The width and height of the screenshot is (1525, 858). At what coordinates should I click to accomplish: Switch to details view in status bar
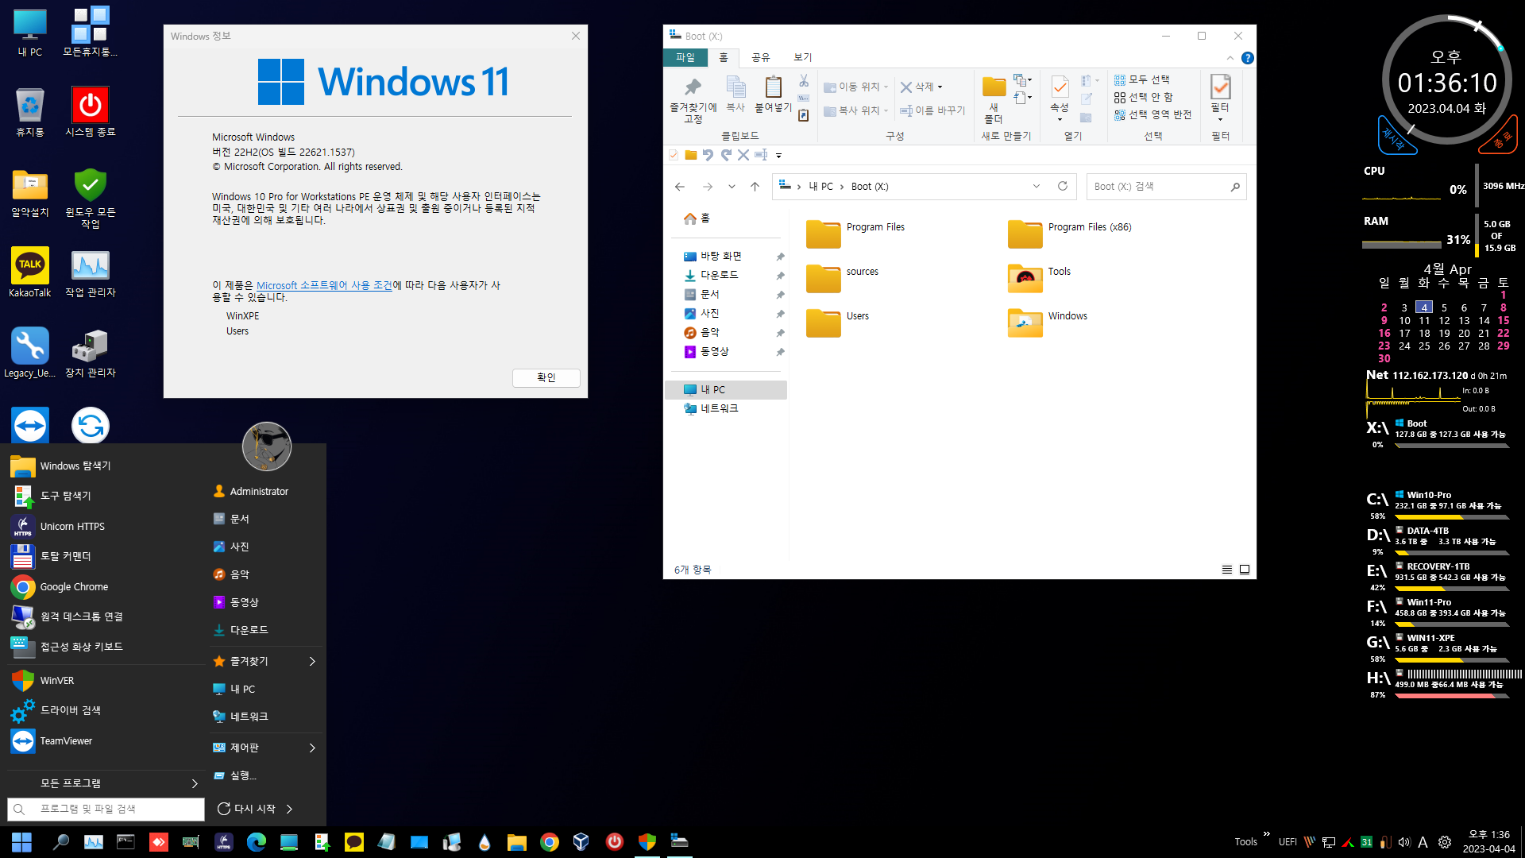(1227, 570)
